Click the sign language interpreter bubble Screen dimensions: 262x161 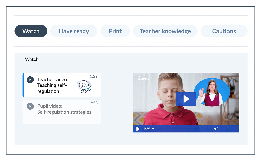coord(211,92)
